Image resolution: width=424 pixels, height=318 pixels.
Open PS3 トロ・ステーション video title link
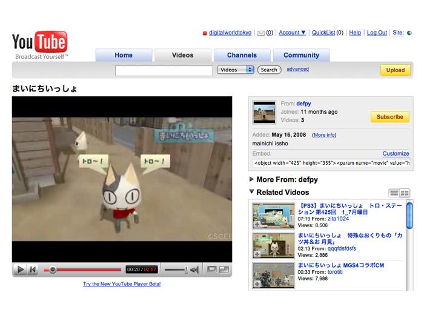350,209
